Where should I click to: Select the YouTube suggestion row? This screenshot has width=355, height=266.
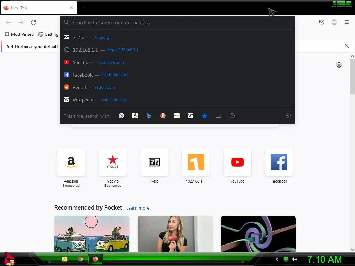[x=177, y=62]
